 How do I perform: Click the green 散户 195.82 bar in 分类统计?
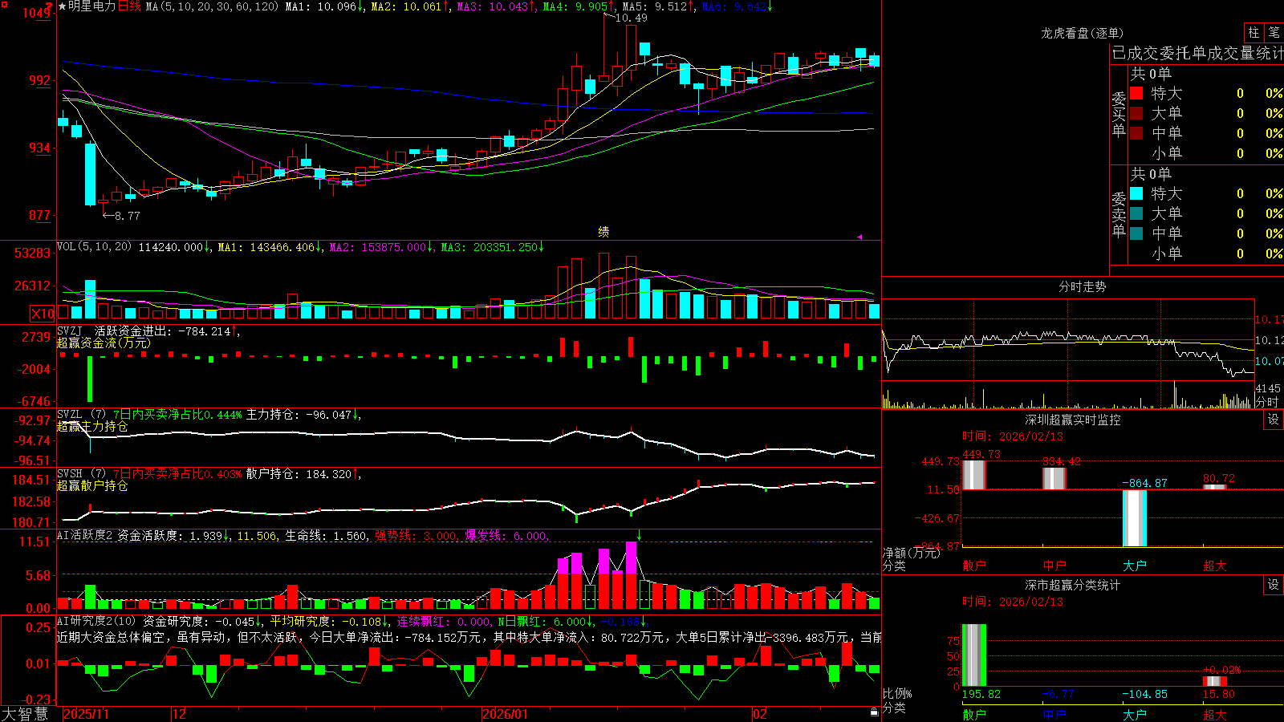pyautogui.click(x=974, y=655)
